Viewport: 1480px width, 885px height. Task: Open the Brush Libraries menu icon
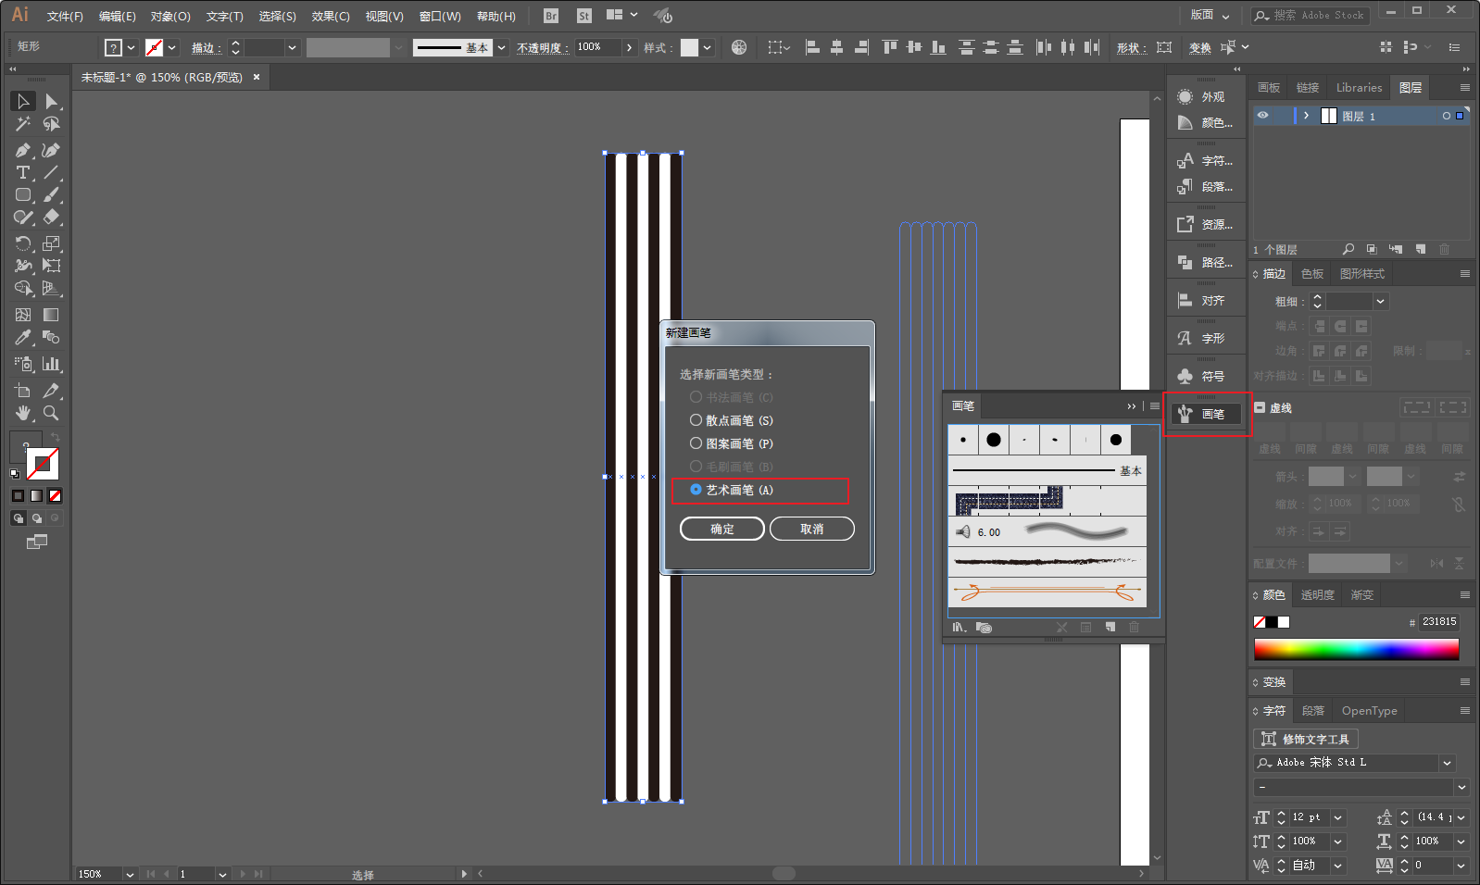click(x=959, y=628)
